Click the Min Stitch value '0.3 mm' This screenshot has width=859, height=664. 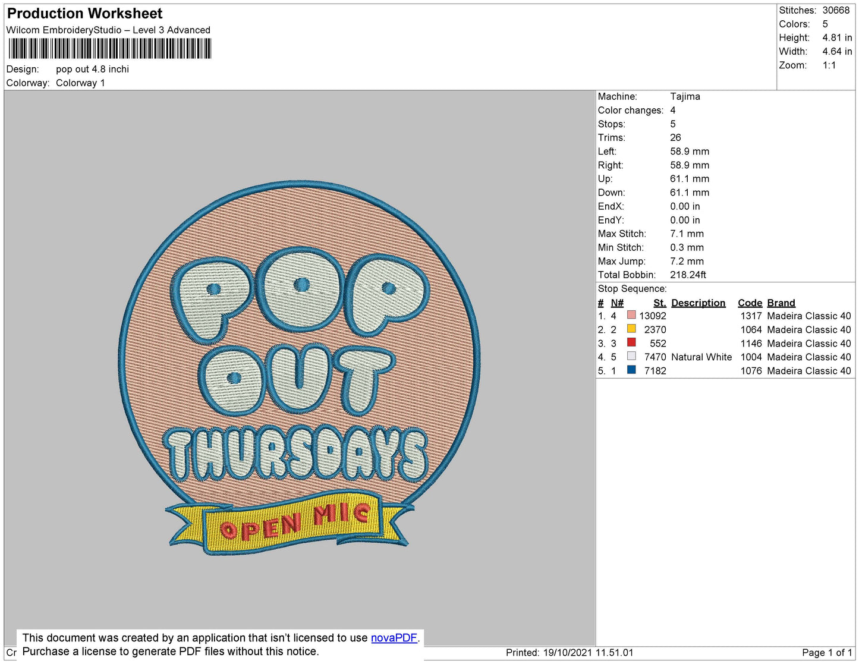[687, 247]
